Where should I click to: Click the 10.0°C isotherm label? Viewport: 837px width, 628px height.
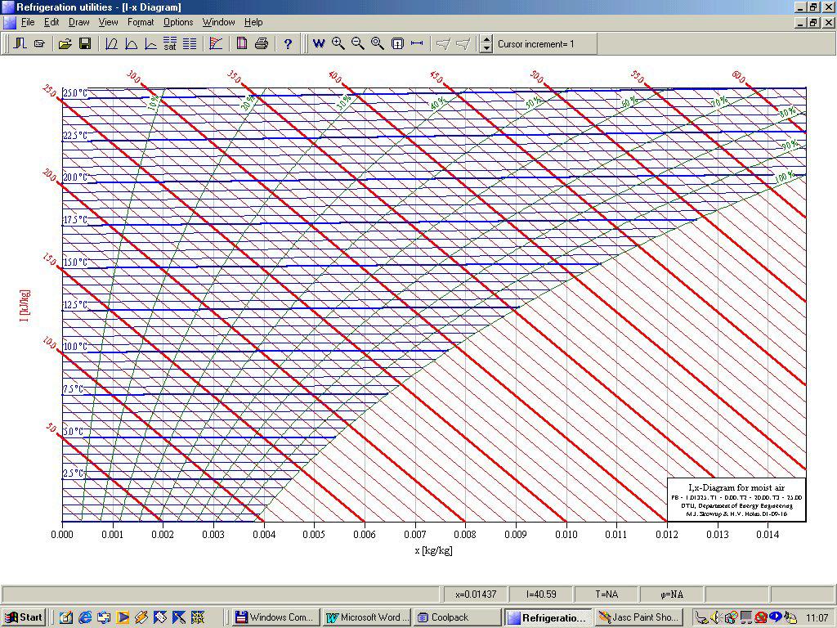click(x=75, y=347)
